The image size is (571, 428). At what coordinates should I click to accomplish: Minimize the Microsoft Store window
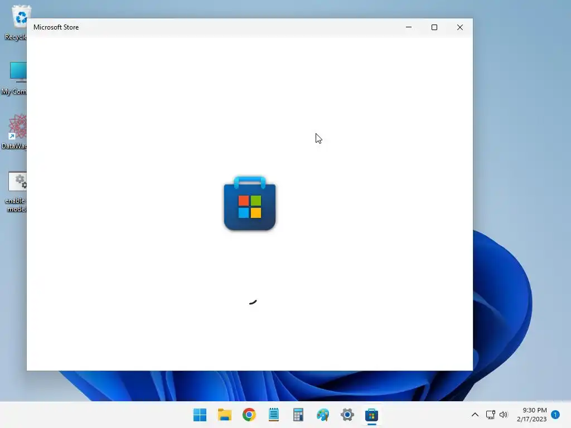409,27
